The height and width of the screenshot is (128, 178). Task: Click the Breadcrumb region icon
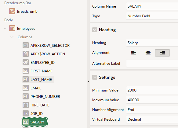pos(12,11)
